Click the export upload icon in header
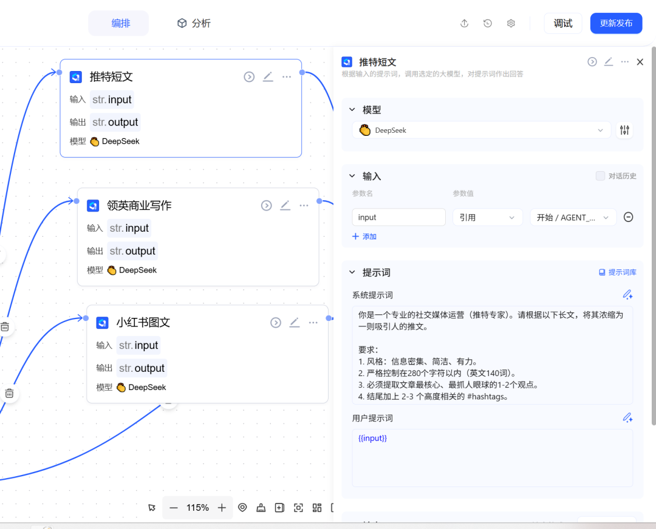The image size is (656, 529). click(x=465, y=24)
